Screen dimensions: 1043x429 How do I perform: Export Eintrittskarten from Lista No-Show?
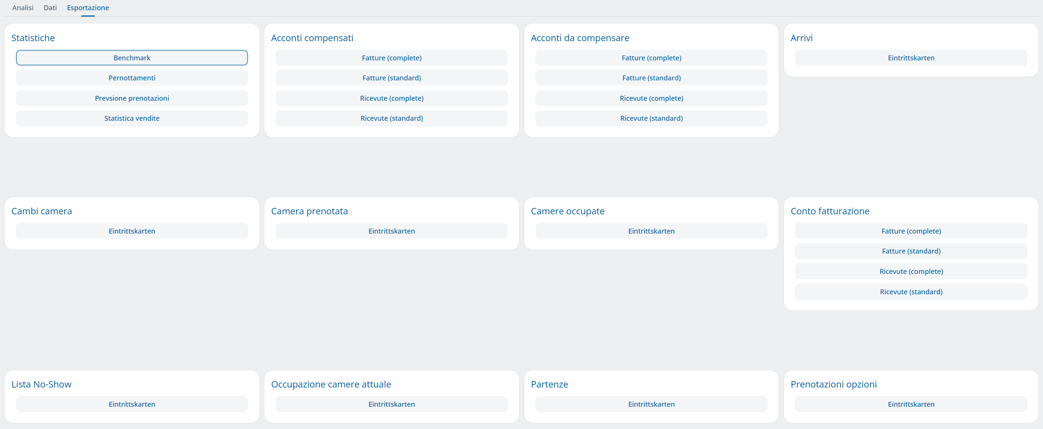point(132,404)
